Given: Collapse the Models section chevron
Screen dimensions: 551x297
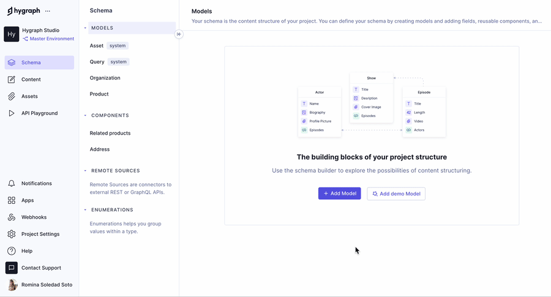Looking at the screenshot, I should coord(85,28).
